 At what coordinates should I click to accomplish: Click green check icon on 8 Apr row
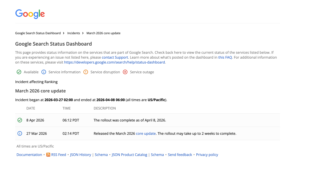[20, 120]
